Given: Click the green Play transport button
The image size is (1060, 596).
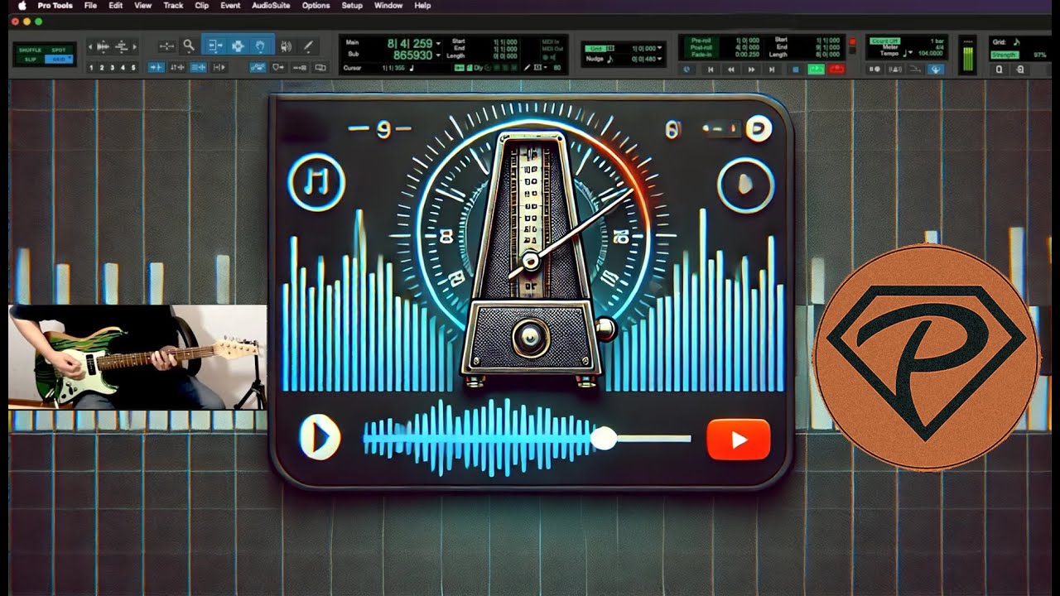Looking at the screenshot, I should tap(816, 70).
